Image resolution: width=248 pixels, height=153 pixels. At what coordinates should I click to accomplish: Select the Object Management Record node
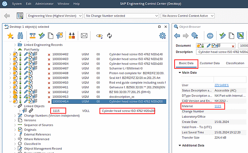[x=43, y=149]
